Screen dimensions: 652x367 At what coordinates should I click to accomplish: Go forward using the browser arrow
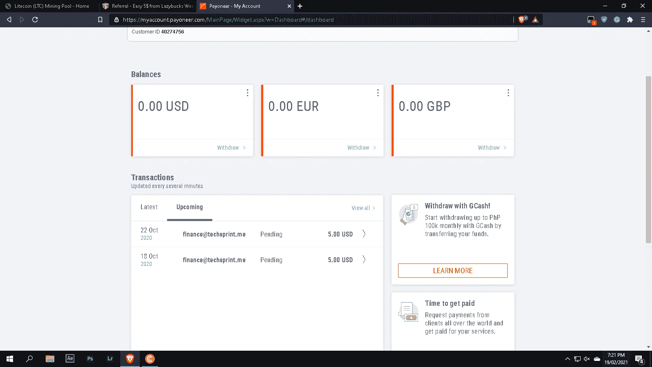point(22,20)
